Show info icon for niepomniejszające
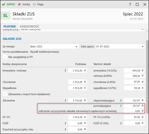 (121, 100)
